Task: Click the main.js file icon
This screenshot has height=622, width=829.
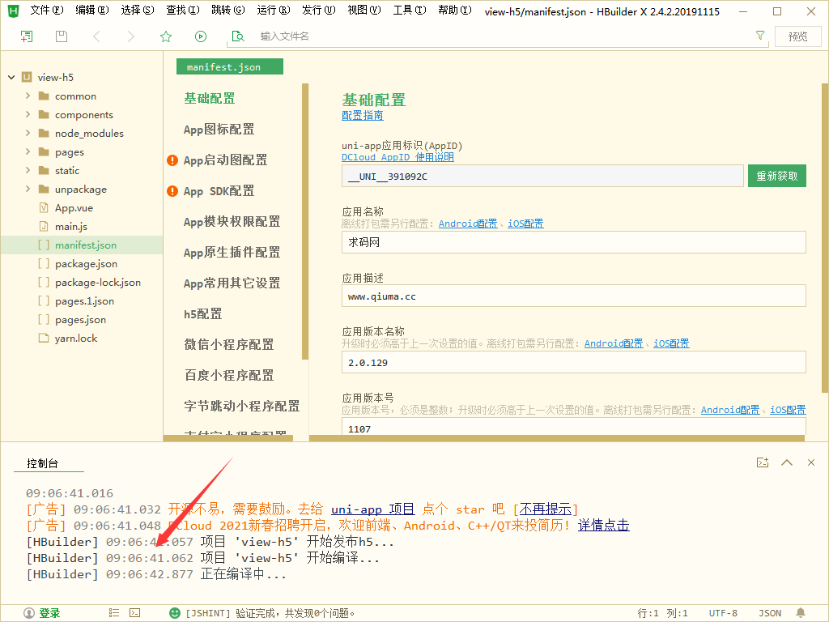Action: point(44,227)
